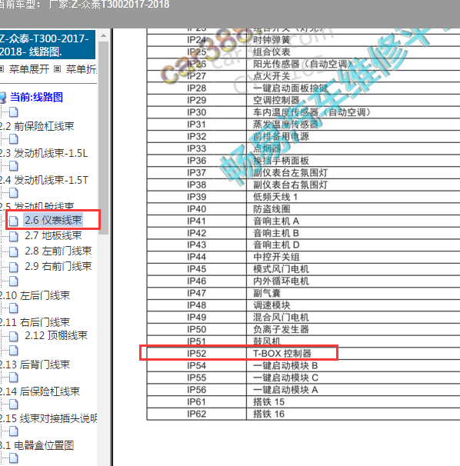Click the expand icon before 菜单展开
This screenshot has height=466, width=460.
[x=2, y=69]
